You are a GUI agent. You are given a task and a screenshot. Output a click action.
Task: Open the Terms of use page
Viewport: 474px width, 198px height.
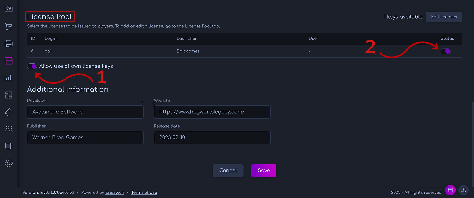click(x=144, y=192)
